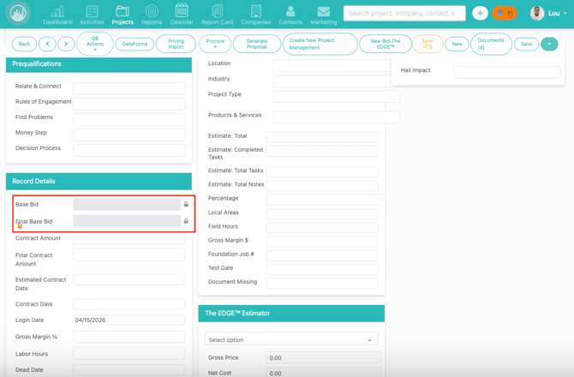Open the Dashboard icon in the top navigation
The height and width of the screenshot is (377, 574).
coord(57,15)
